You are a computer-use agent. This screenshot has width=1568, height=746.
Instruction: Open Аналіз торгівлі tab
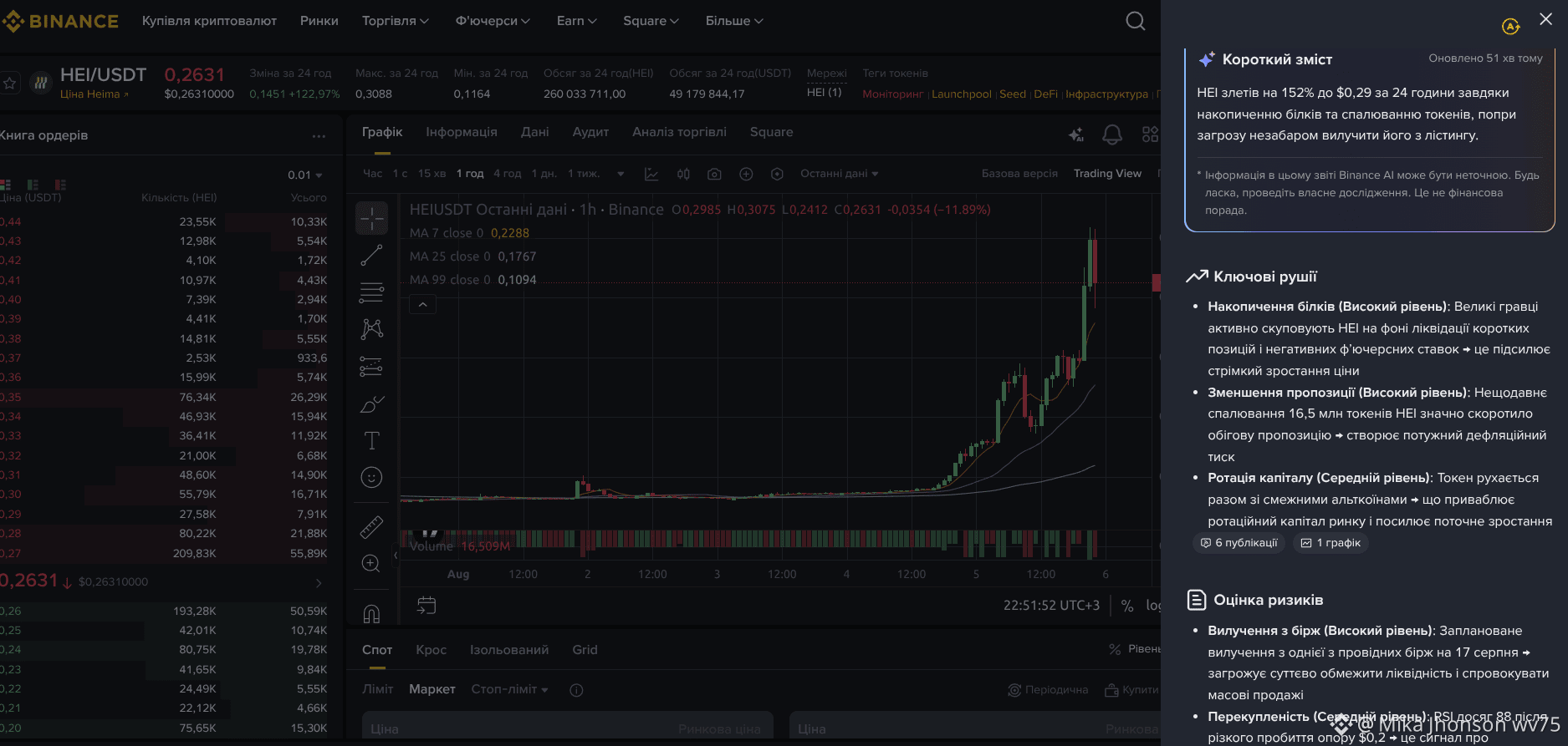679,132
